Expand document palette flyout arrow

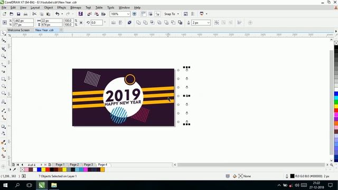pos(10,169)
